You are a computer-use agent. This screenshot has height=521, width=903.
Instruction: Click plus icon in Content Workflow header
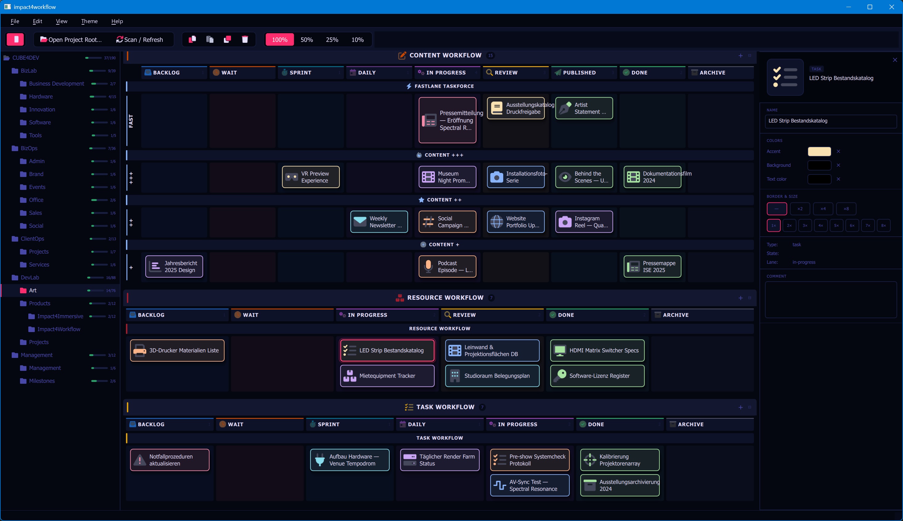[740, 55]
